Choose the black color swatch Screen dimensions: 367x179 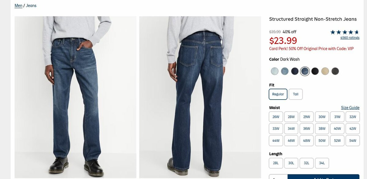315,71
